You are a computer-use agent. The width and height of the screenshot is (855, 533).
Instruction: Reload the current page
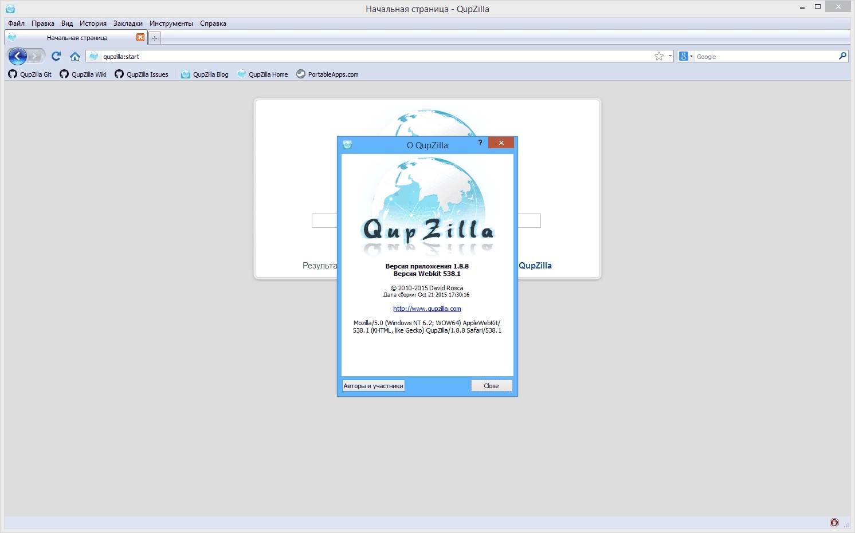coord(56,56)
